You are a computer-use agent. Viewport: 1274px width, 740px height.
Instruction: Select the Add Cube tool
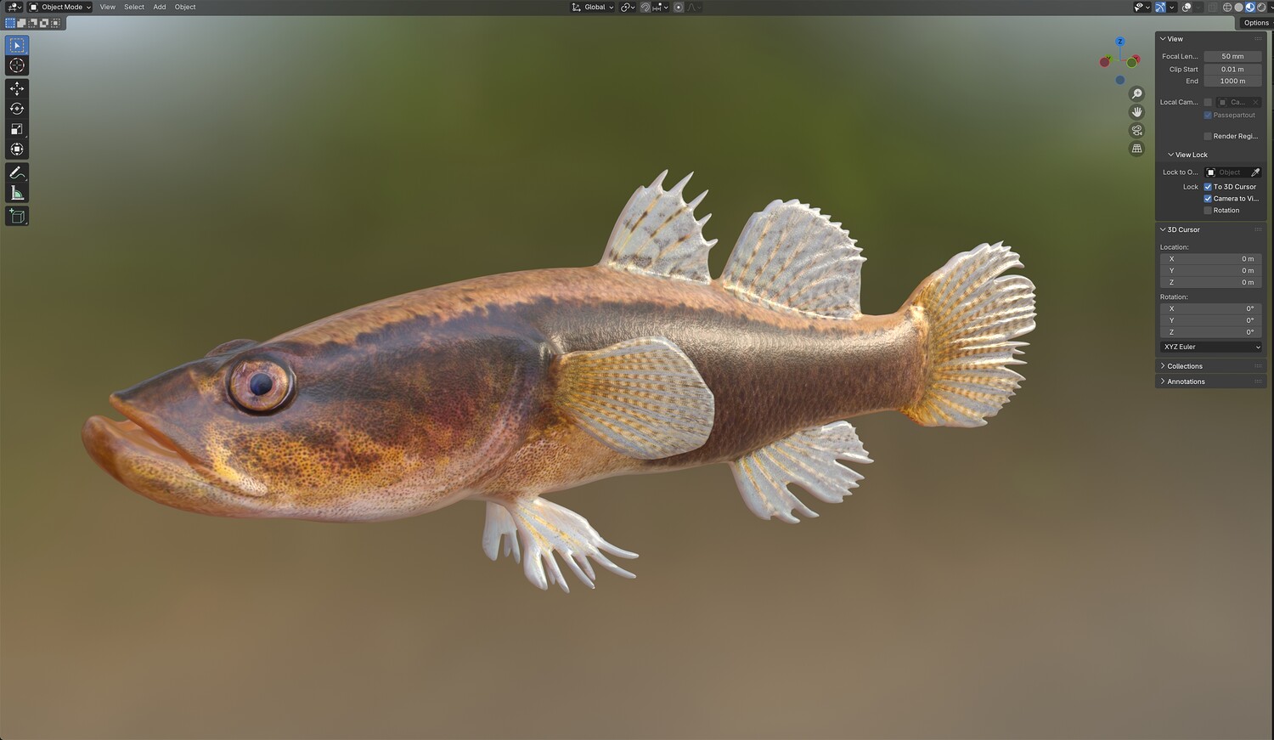[17, 216]
